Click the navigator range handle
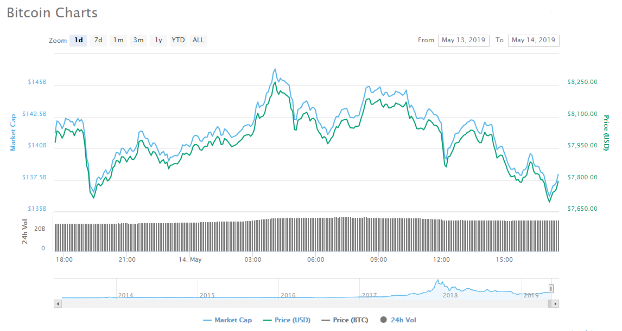The width and height of the screenshot is (622, 331). pyautogui.click(x=551, y=289)
